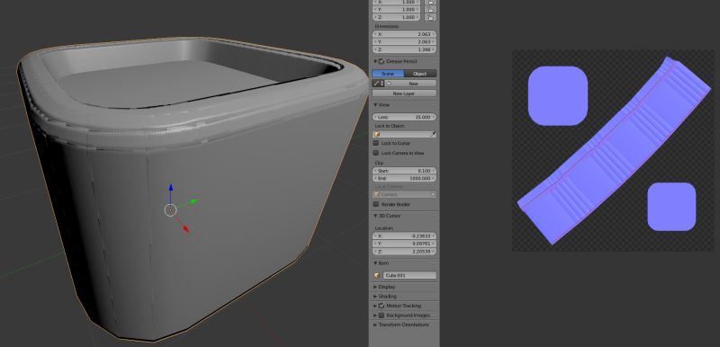
Task: Click the Clip Start 0.100 field
Action: (404, 171)
